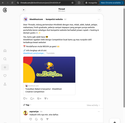
Task: Go back using the browser back arrow
Action: [x=3, y=3]
